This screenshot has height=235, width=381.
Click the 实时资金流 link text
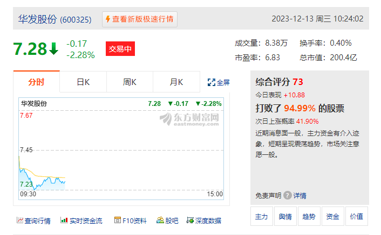pyautogui.click(x=86, y=220)
